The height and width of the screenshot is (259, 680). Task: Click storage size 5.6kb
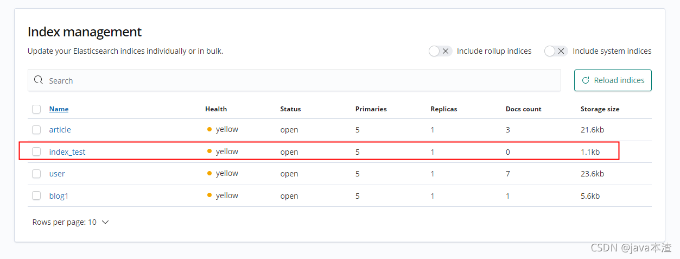pyautogui.click(x=590, y=196)
